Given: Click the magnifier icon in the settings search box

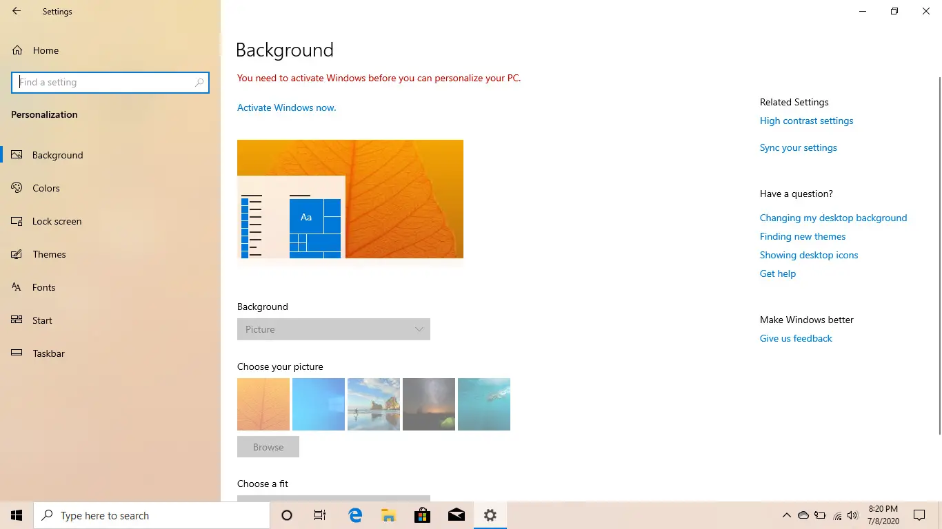Looking at the screenshot, I should (x=199, y=83).
